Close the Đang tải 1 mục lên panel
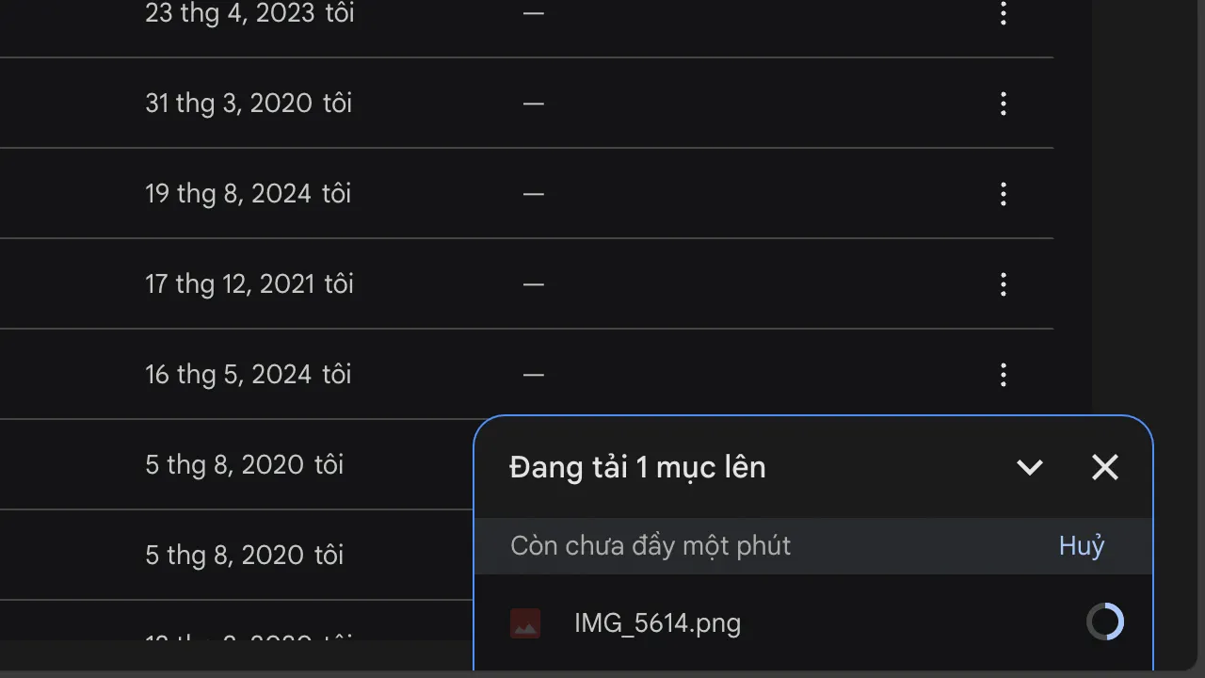The height and width of the screenshot is (678, 1205). pyautogui.click(x=1104, y=467)
